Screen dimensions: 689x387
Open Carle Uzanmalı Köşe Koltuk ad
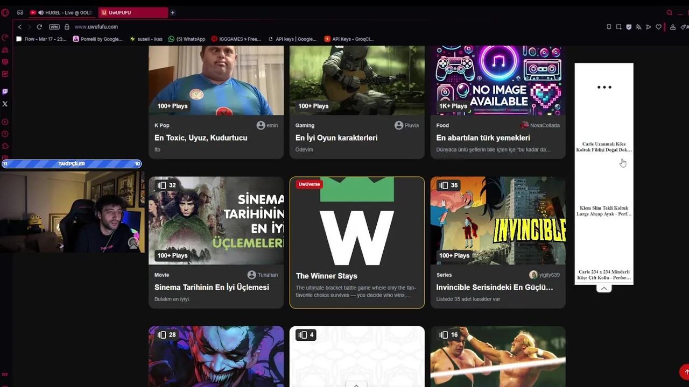[x=604, y=147]
